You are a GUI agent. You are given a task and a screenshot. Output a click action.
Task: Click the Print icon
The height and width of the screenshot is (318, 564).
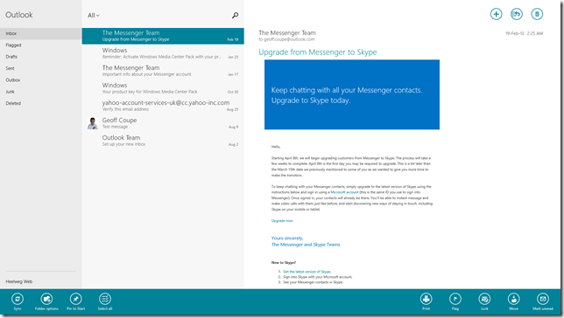pyautogui.click(x=427, y=299)
